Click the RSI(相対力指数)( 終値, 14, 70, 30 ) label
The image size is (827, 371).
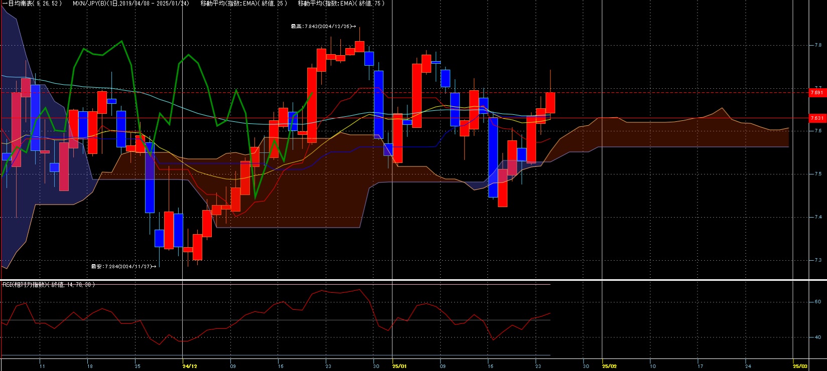point(49,285)
